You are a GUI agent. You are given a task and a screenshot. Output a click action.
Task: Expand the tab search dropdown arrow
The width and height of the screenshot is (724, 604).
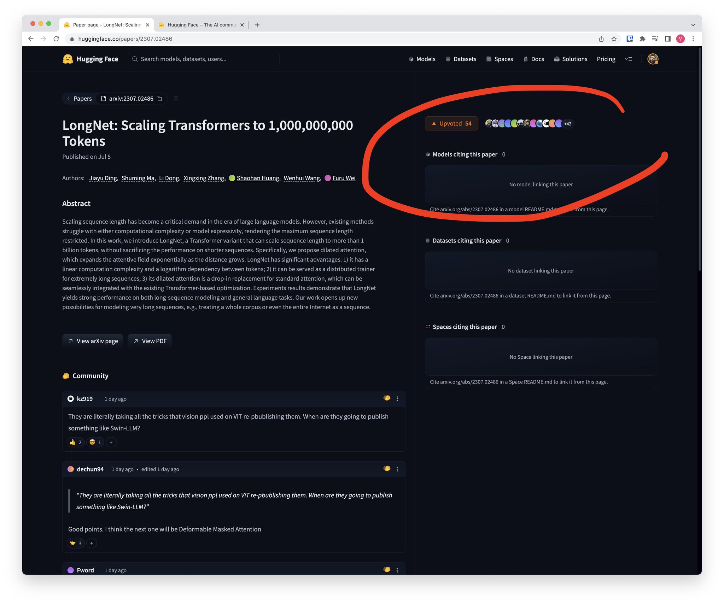click(693, 25)
